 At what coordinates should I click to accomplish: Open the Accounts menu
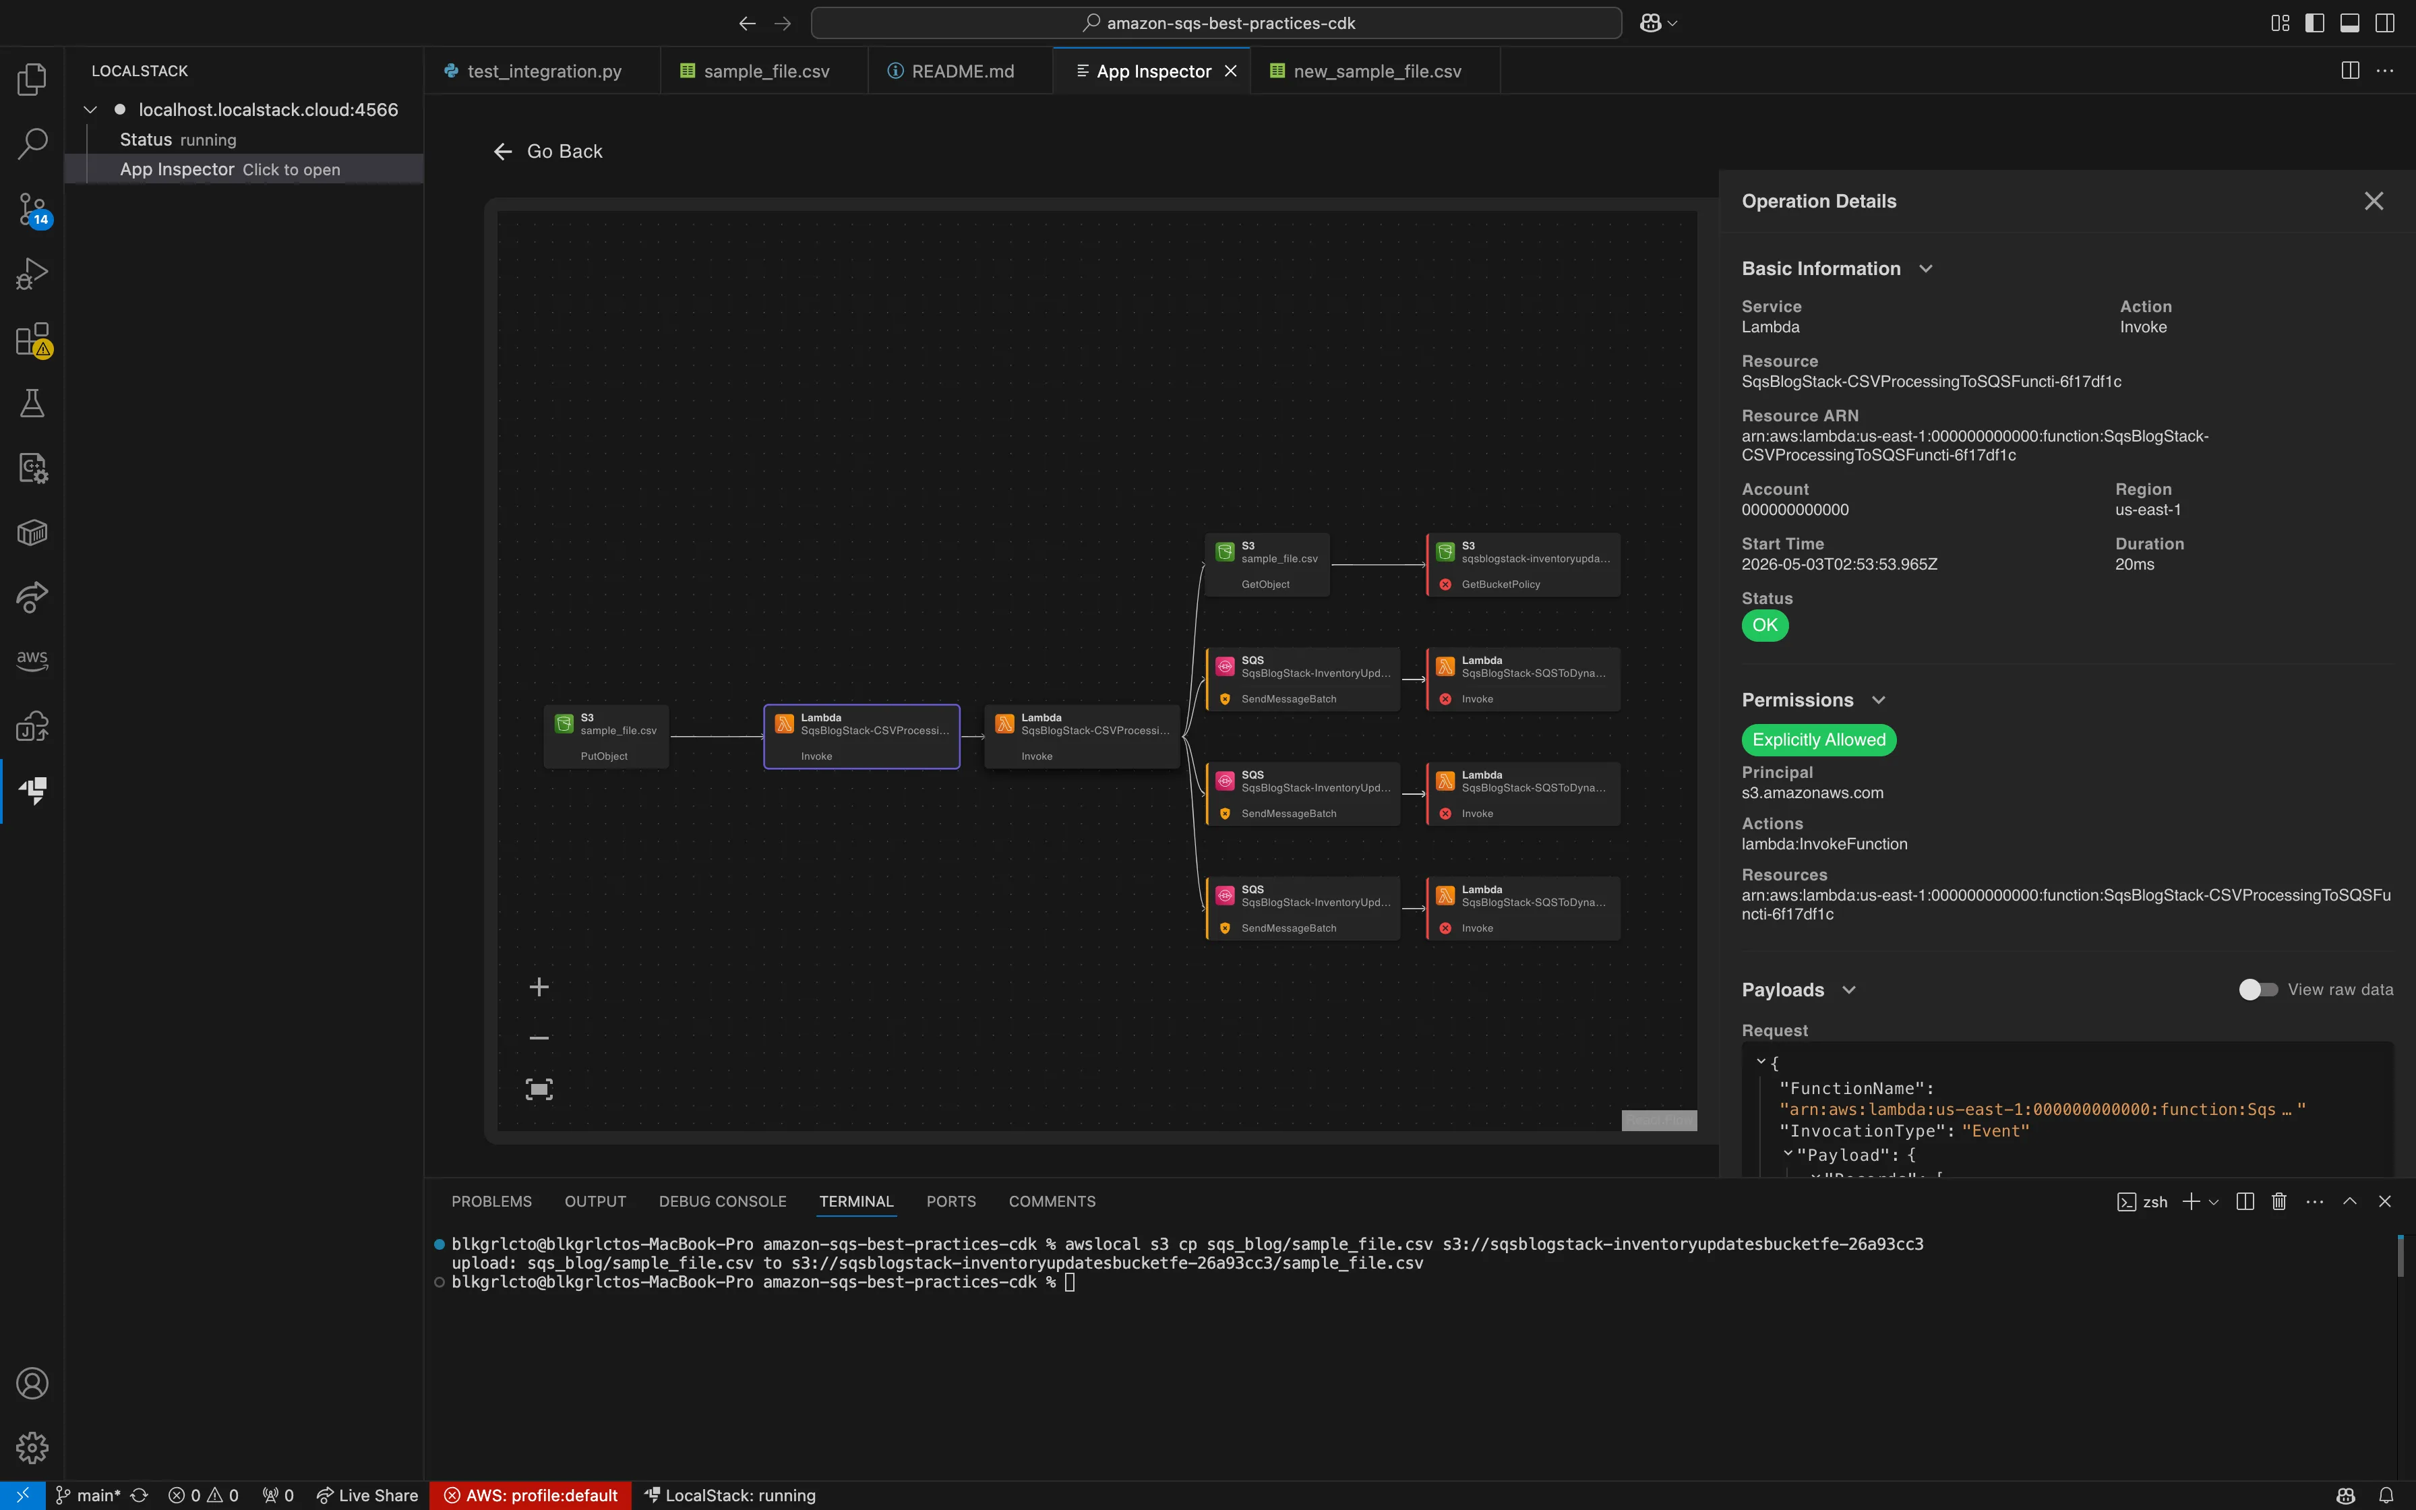[x=32, y=1383]
